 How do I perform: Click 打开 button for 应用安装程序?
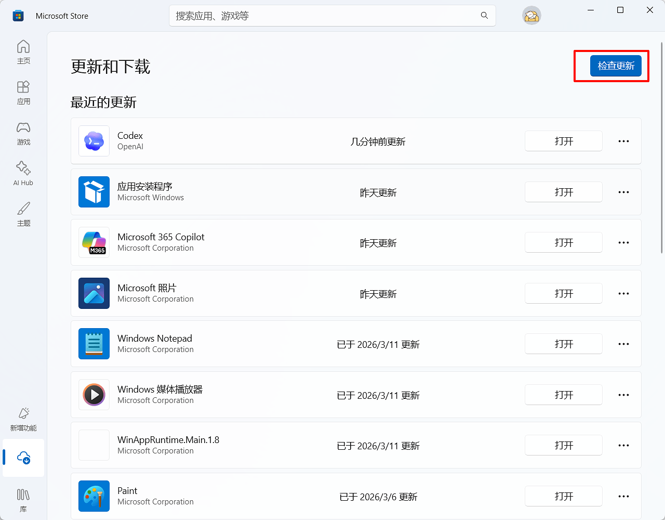564,192
